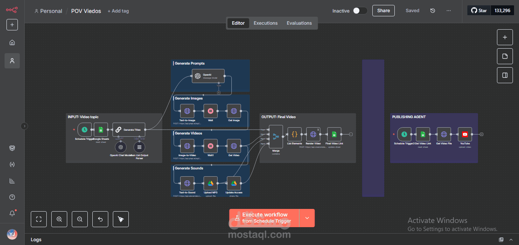Select the Get Video node

[x=234, y=146]
